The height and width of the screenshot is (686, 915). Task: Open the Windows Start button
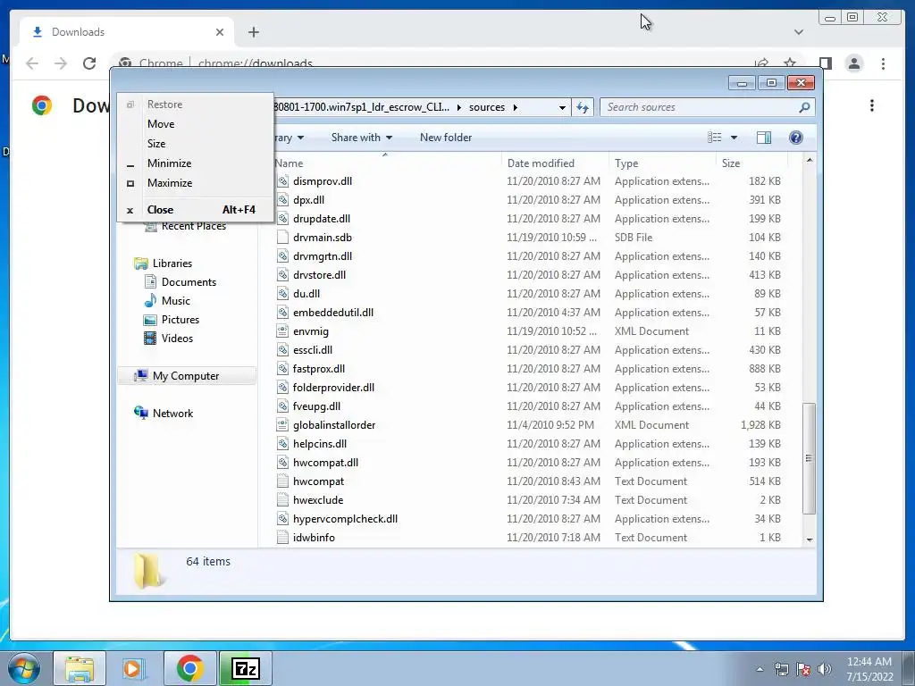[23, 668]
